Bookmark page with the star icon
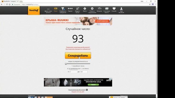This screenshot has height=98, width=175. click(150, 4)
